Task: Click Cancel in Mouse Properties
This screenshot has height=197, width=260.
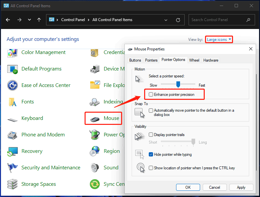Action: (214, 187)
